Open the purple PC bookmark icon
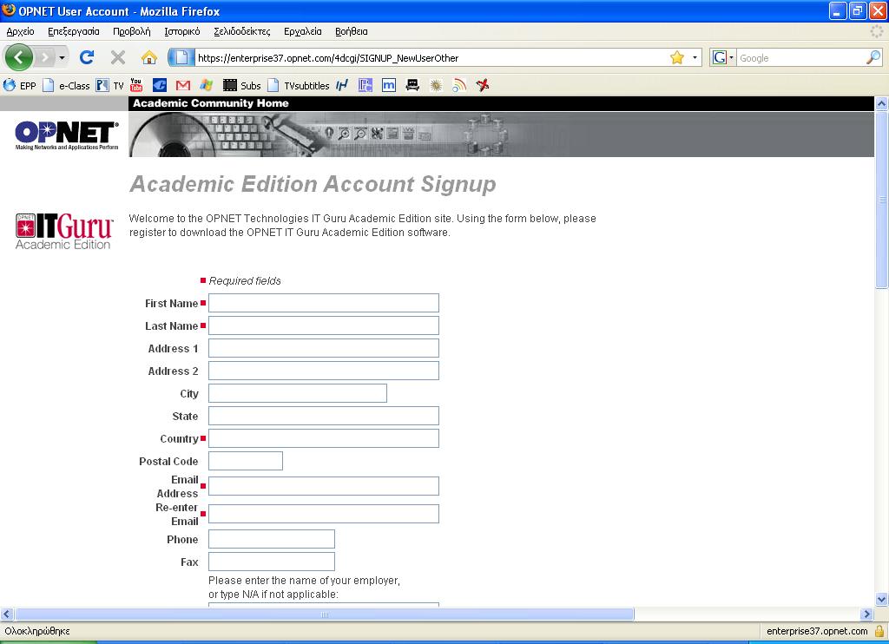Viewport: 889px width, 644px height. pyautogui.click(x=365, y=86)
